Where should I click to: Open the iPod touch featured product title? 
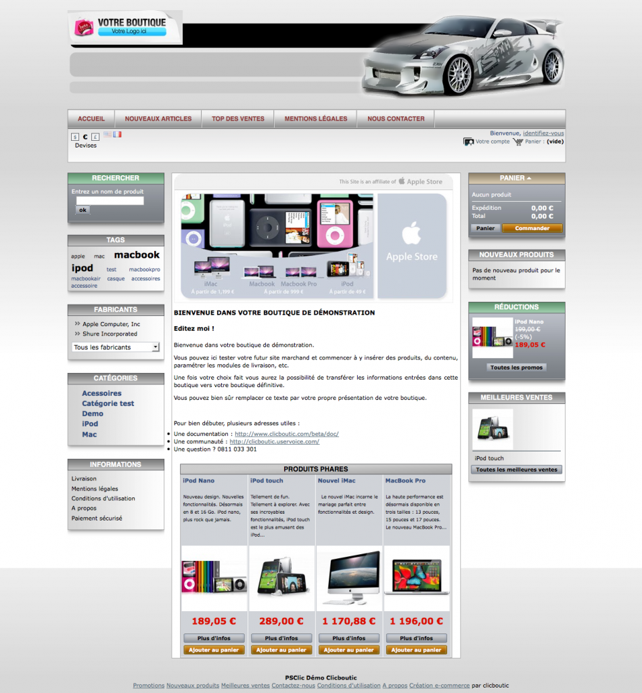point(267,481)
